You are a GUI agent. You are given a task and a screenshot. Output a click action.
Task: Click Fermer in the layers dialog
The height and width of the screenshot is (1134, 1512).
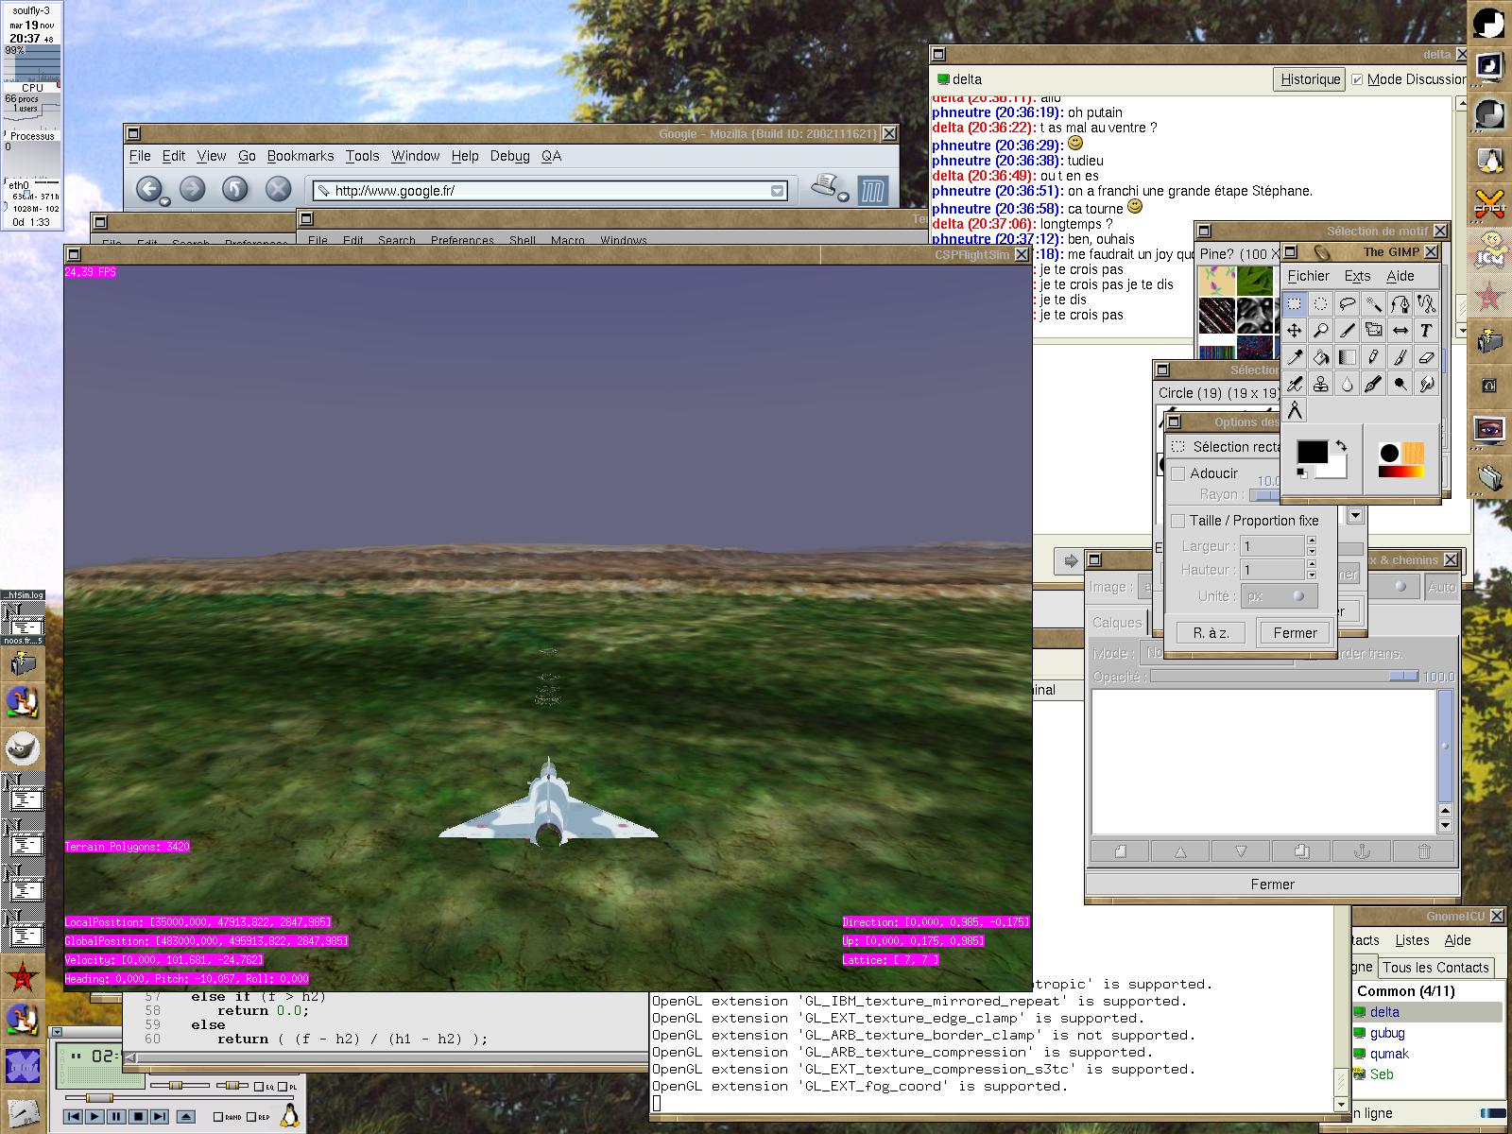click(1272, 885)
